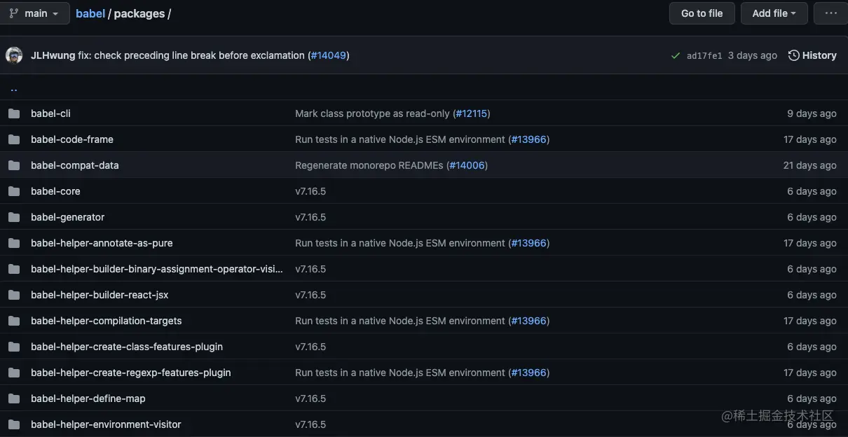Image resolution: width=848 pixels, height=437 pixels.
Task: Open the babel-helper-compilation-targets directory
Action: pos(107,321)
